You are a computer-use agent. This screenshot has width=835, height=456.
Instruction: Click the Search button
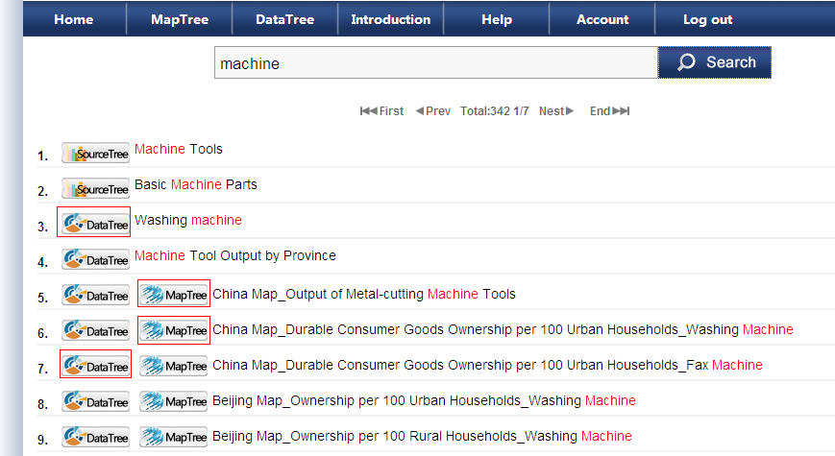[715, 62]
